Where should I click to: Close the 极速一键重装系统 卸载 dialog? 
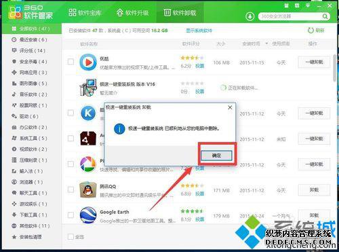pyautogui.click(x=230, y=107)
